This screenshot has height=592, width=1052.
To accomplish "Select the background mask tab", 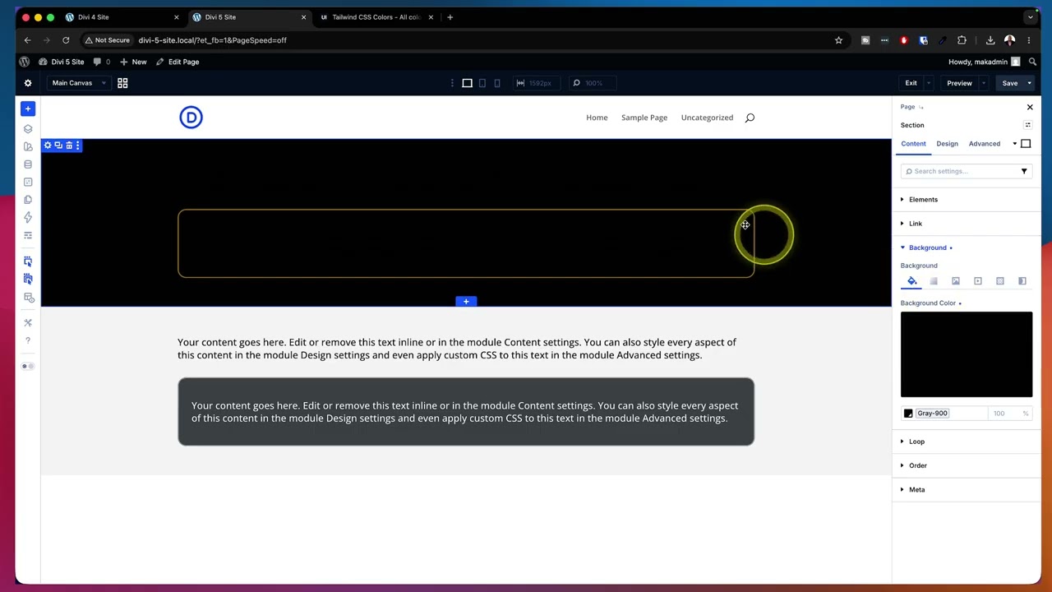I will pyautogui.click(x=1022, y=281).
